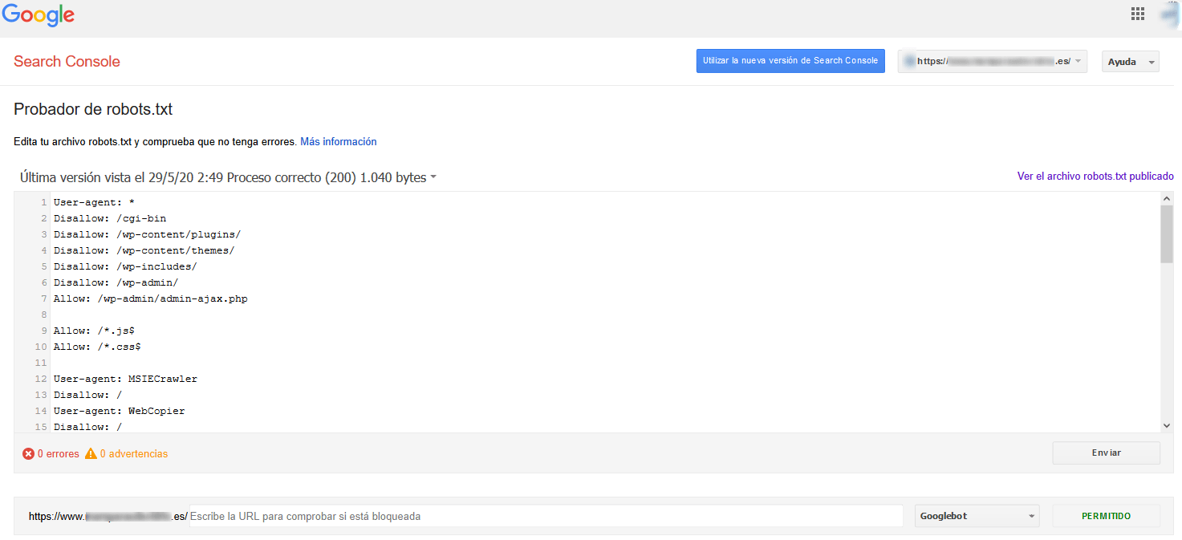The height and width of the screenshot is (540, 1182).
Task: Follow the Más información link
Action: pos(339,142)
